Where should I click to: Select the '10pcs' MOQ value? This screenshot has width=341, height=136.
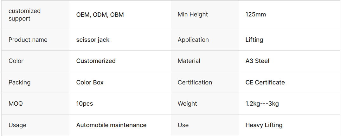pos(84,104)
